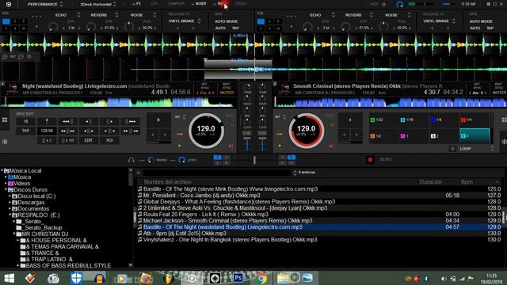This screenshot has width=507, height=285.
Task: Switch to the SAMPLER panel tab
Action: point(176,3)
